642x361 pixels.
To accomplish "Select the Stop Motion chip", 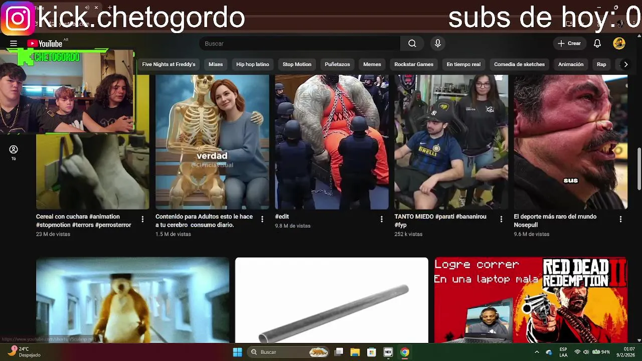I will [297, 64].
